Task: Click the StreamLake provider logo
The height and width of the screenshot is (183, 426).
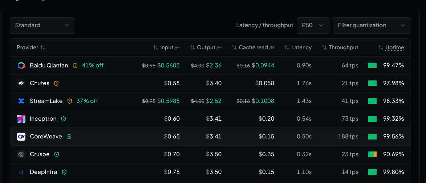Action: tap(21, 101)
